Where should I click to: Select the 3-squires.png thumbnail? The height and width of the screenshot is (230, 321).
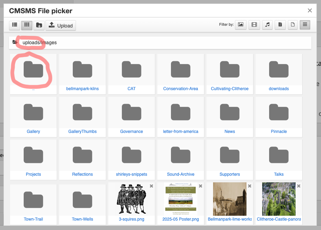pyautogui.click(x=132, y=198)
